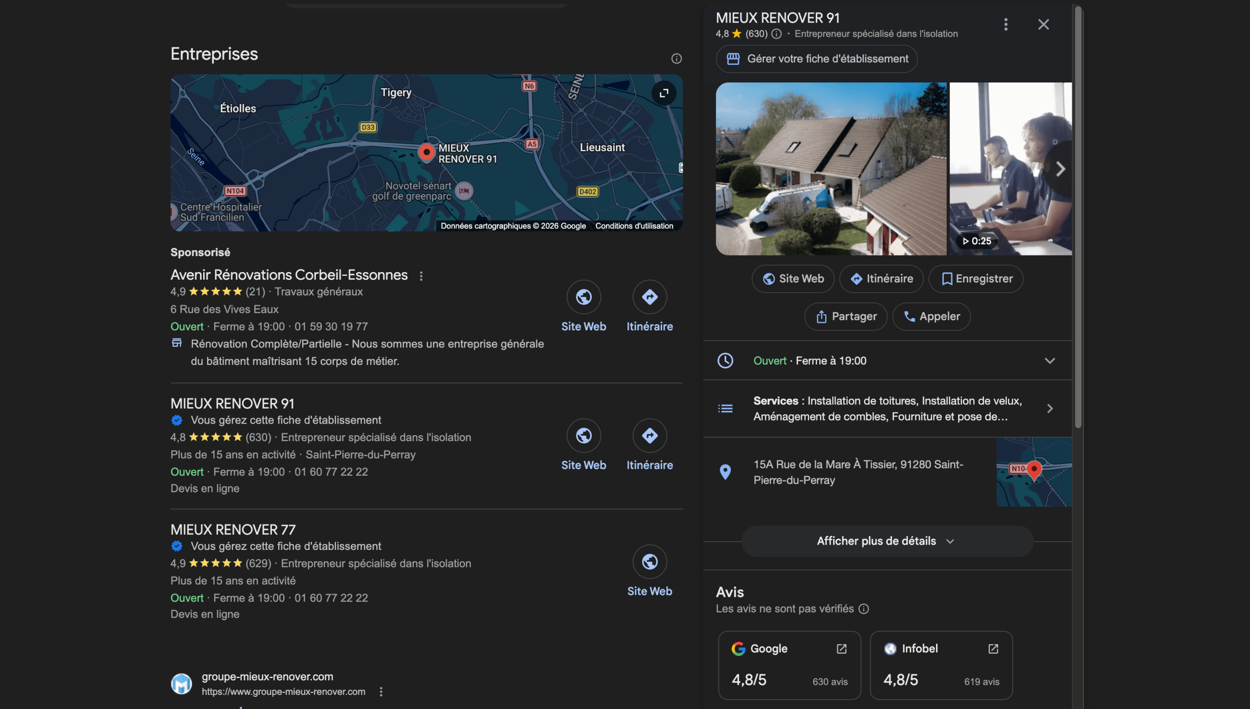Play the 0:25 video thumbnail
Viewport: 1250px width, 709px height.
pos(1011,169)
